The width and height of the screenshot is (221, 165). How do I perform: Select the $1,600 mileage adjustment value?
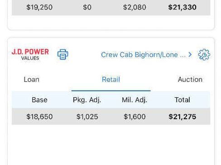[x=135, y=117]
